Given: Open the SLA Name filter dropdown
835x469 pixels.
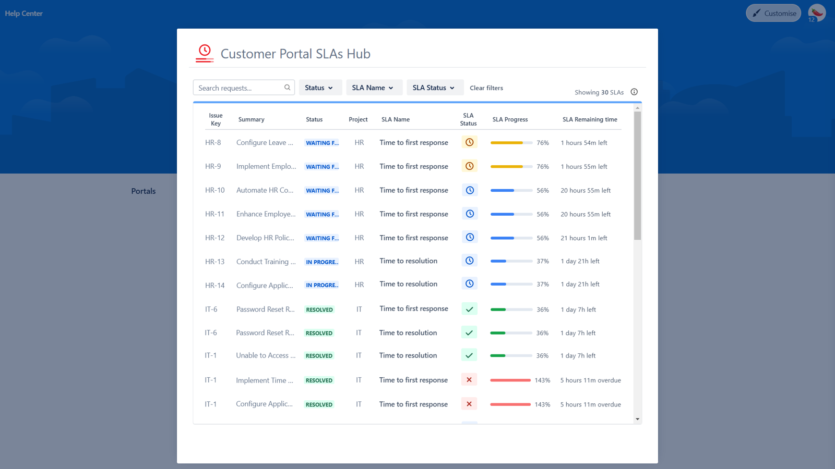Looking at the screenshot, I should tap(373, 88).
